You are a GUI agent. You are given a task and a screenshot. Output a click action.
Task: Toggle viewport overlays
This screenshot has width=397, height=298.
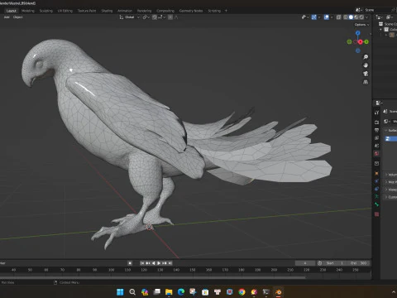(x=327, y=17)
